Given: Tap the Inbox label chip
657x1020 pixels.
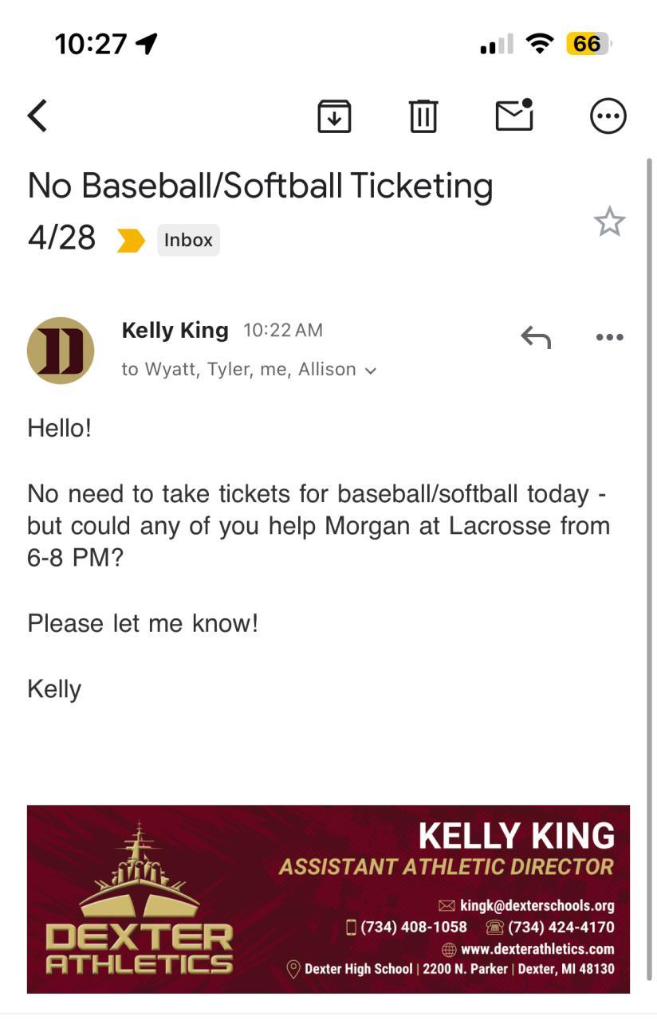Looking at the screenshot, I should click(x=188, y=240).
